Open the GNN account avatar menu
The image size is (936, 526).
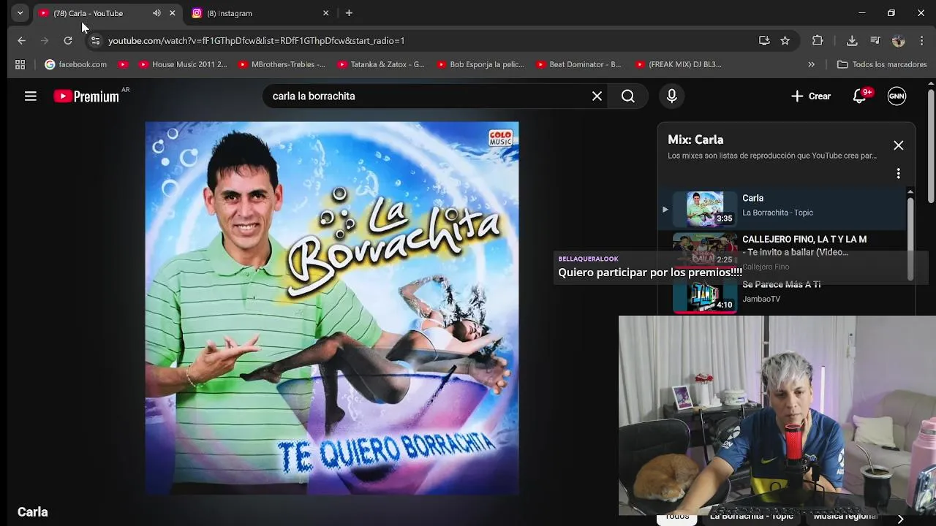[897, 96]
